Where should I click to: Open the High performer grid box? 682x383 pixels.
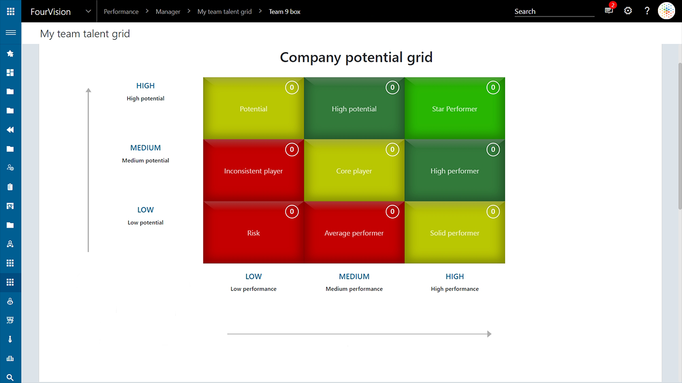click(x=454, y=171)
